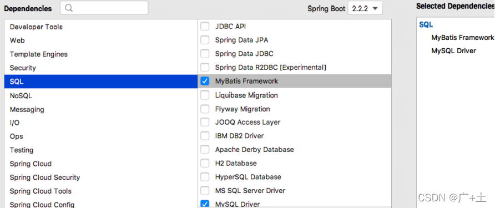
Task: Click the Spring Data JPA label
Action: pos(241,40)
